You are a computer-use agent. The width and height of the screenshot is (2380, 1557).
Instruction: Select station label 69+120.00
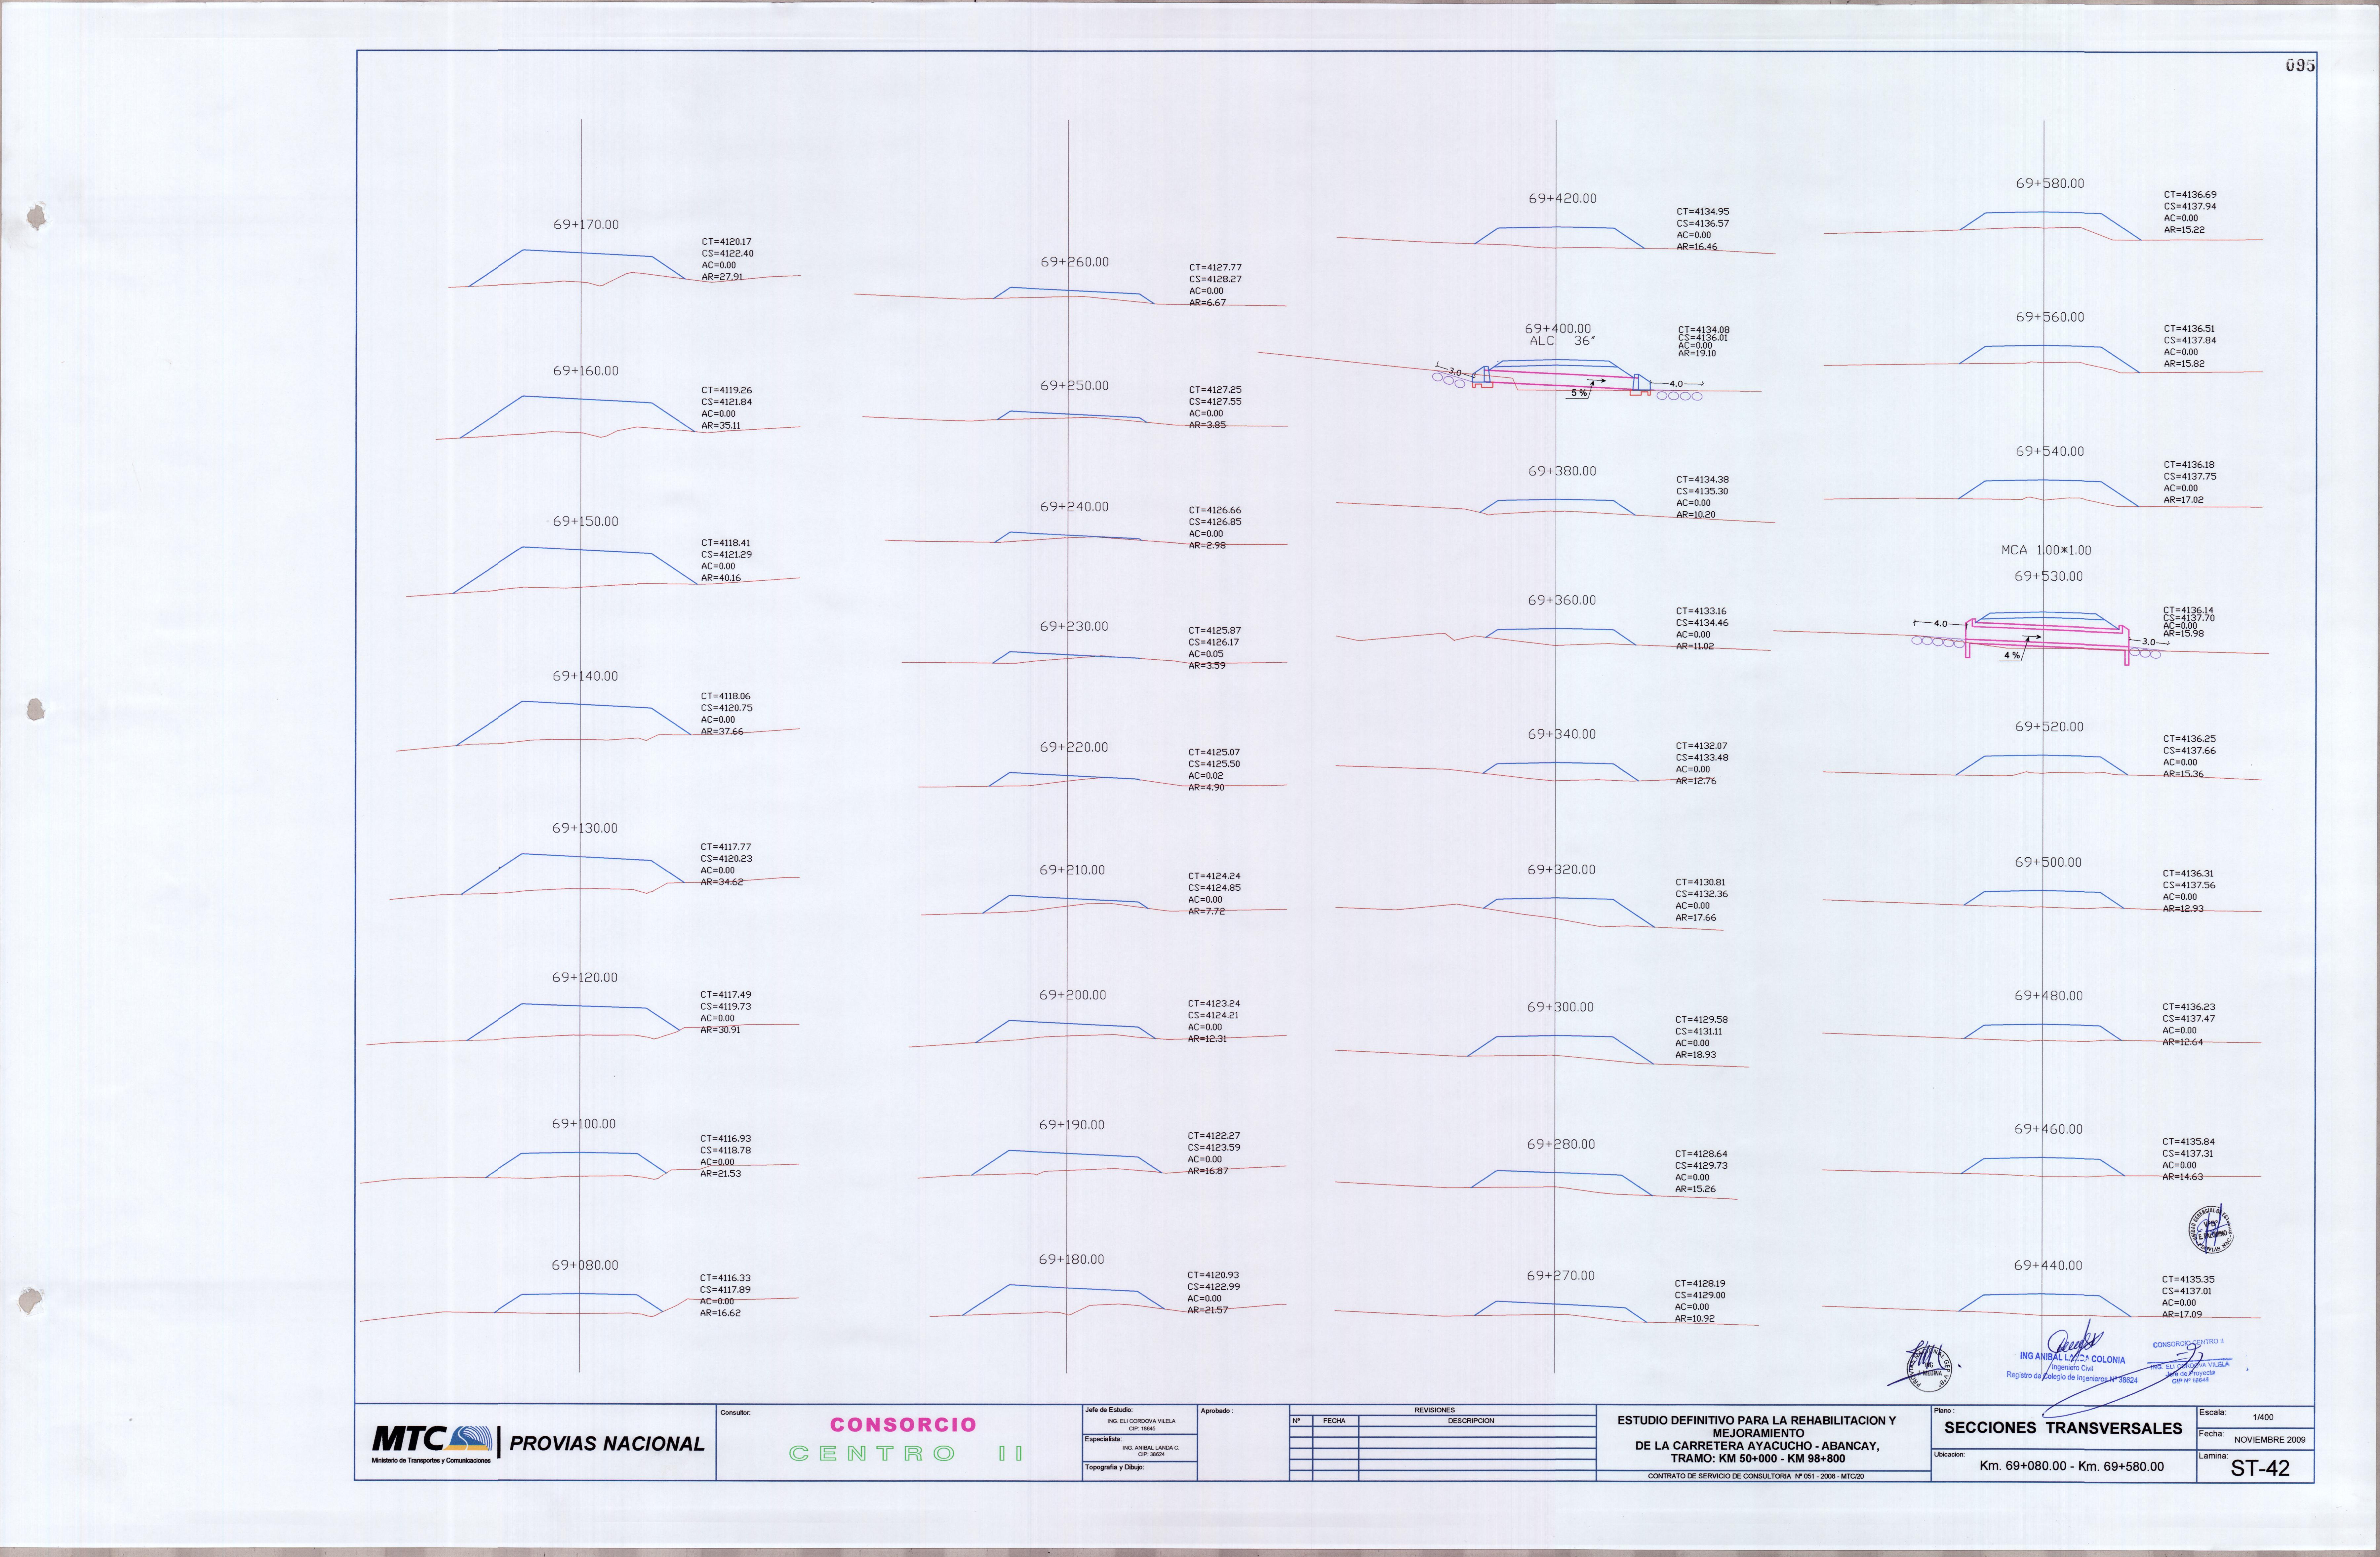[585, 978]
